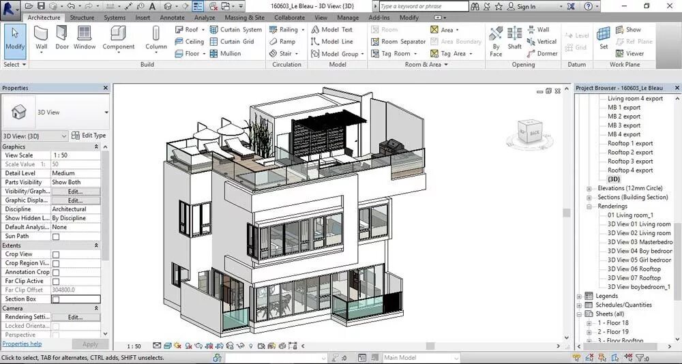Open the Manage ribbon tab
This screenshot has width=682, height=364.
click(348, 18)
